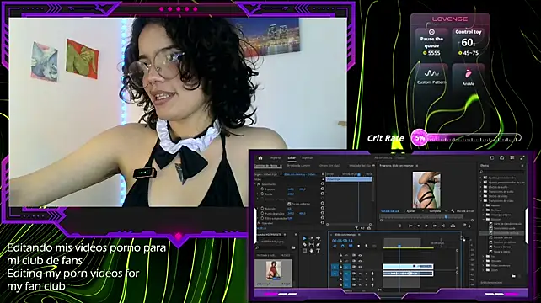Select the Type tool
This screenshot has height=303, width=541.
(319, 251)
